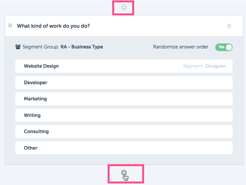Select the Website Design answer row
246x185 pixels.
pyautogui.click(x=124, y=66)
